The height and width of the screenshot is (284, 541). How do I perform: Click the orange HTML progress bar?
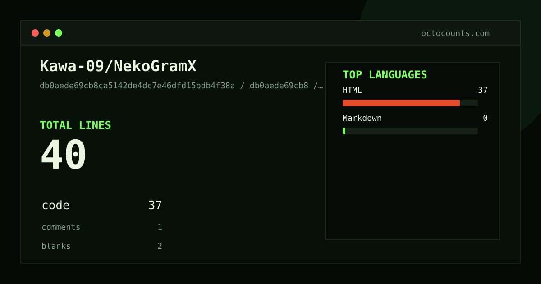(401, 103)
